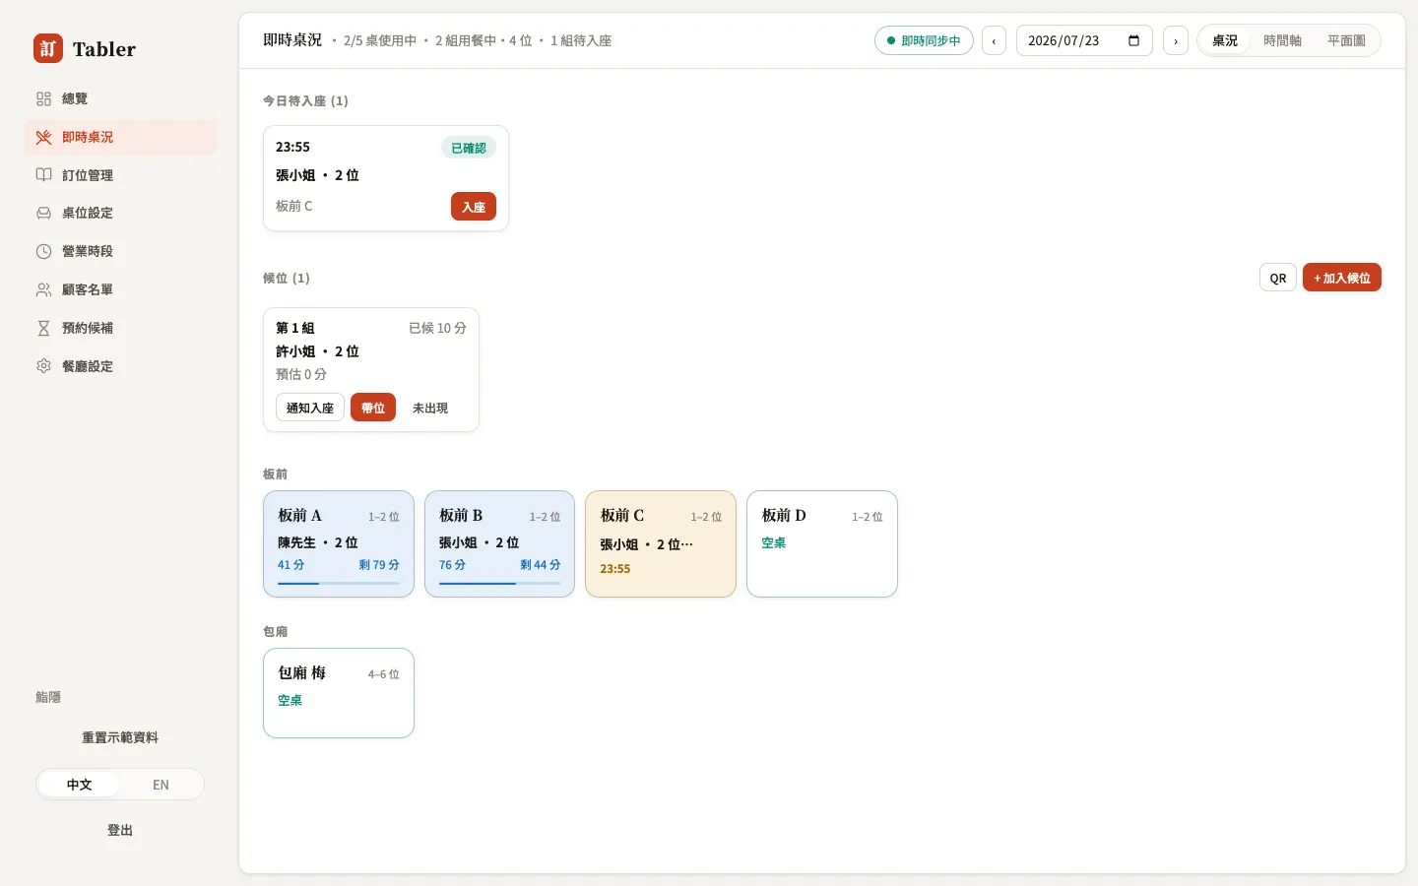Open 桌位設定 sofa icon

click(x=43, y=213)
